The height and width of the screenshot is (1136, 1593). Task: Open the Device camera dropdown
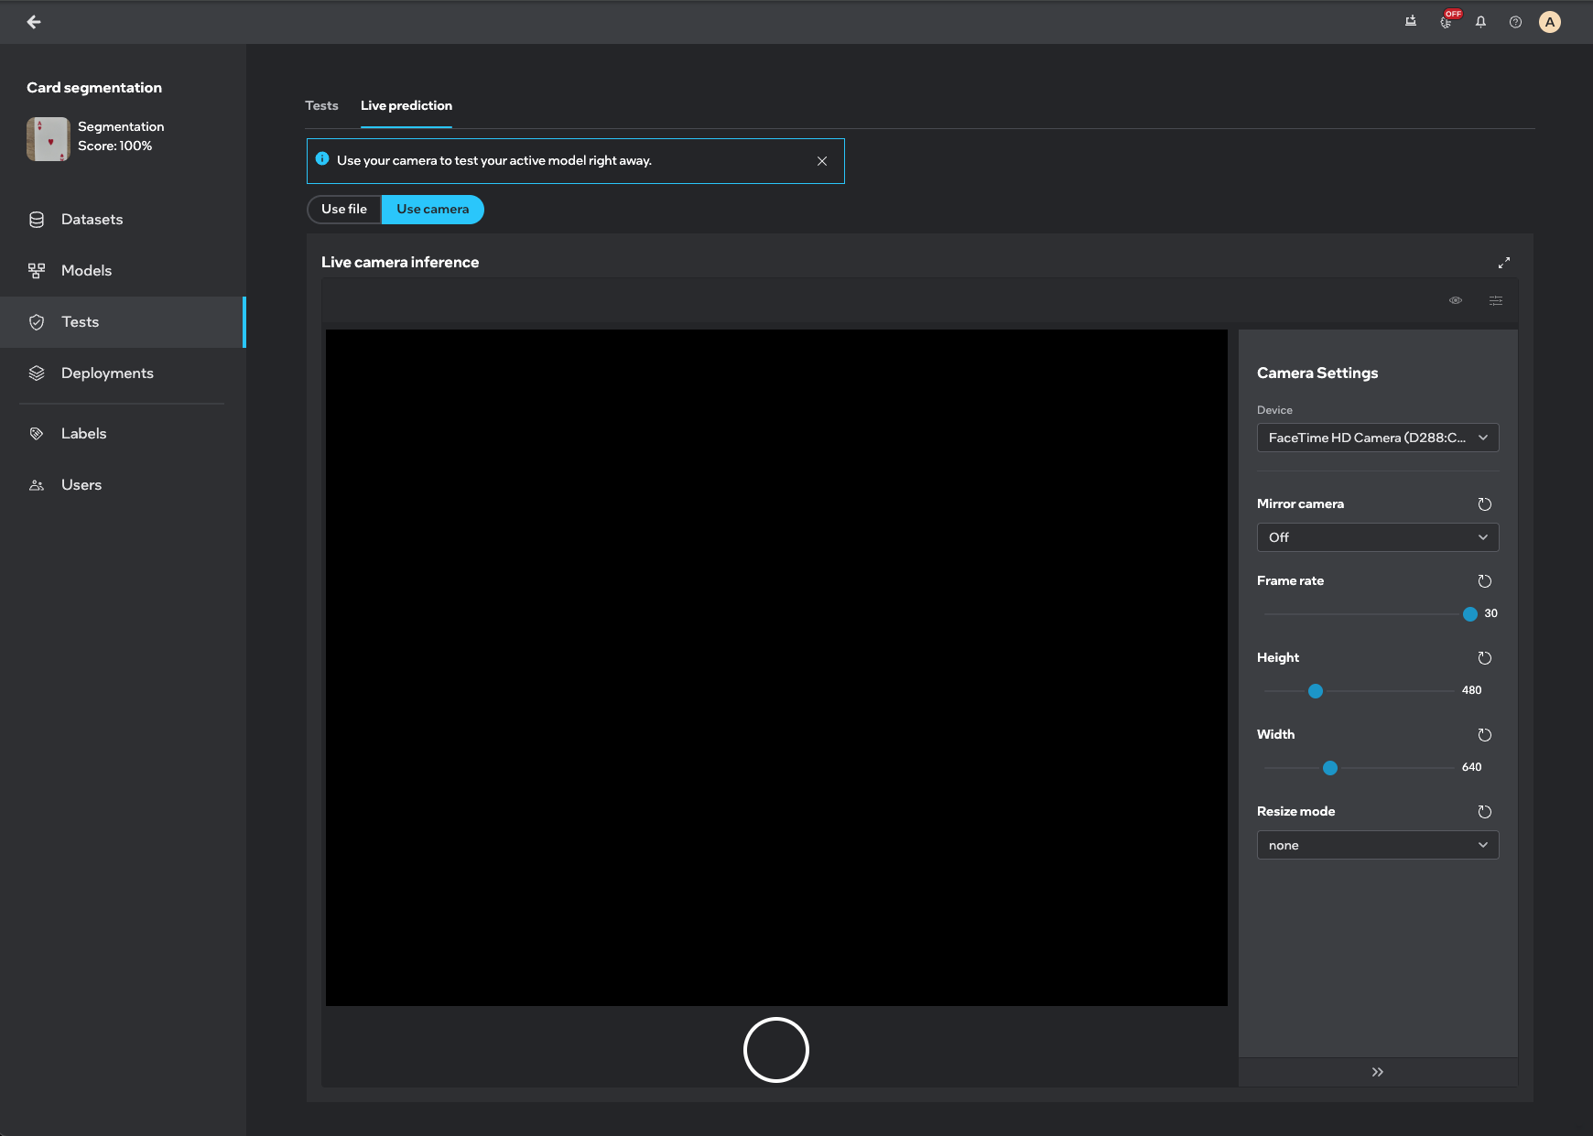point(1378,438)
